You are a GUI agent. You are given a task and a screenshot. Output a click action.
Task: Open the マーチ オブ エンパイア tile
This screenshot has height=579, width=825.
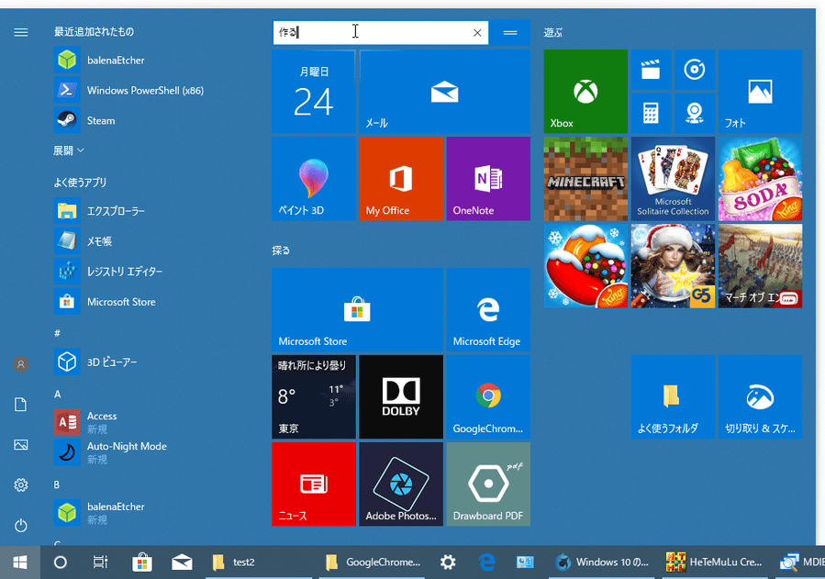pos(760,266)
